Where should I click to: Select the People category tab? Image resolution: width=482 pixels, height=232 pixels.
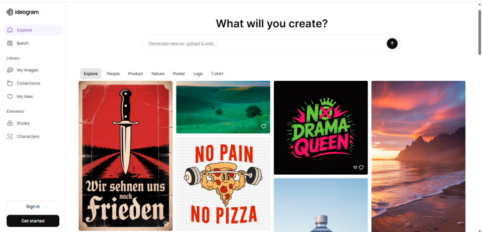(x=113, y=74)
